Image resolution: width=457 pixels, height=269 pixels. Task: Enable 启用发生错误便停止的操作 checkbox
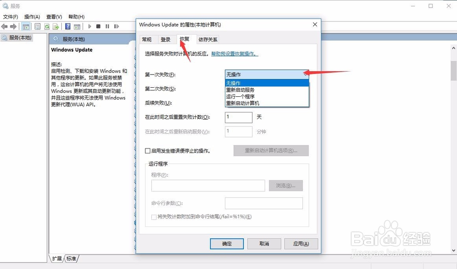coord(148,151)
